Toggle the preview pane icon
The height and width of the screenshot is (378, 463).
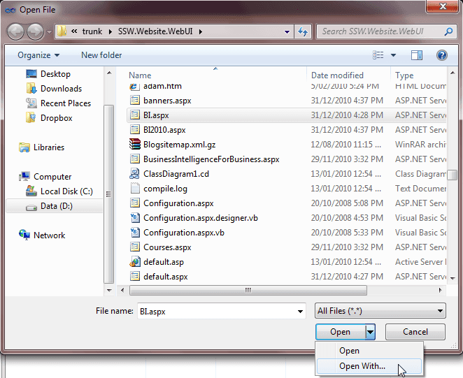pyautogui.click(x=417, y=55)
